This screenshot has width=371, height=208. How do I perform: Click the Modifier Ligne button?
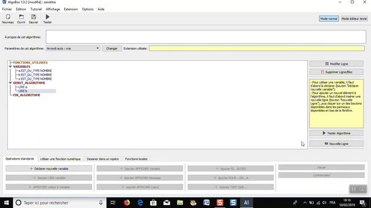coord(336,64)
